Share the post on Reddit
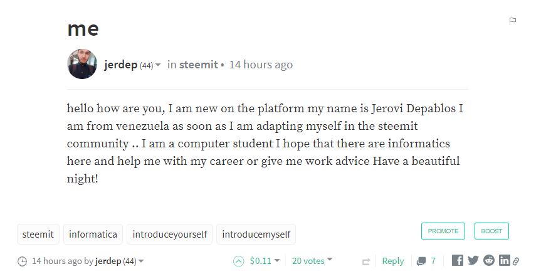This screenshot has height=274, width=541. click(488, 260)
